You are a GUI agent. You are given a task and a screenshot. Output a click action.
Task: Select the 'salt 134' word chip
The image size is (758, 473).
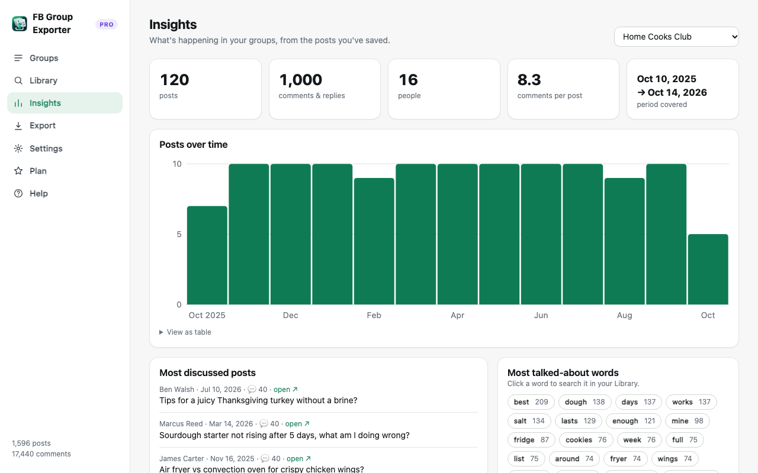[529, 421]
